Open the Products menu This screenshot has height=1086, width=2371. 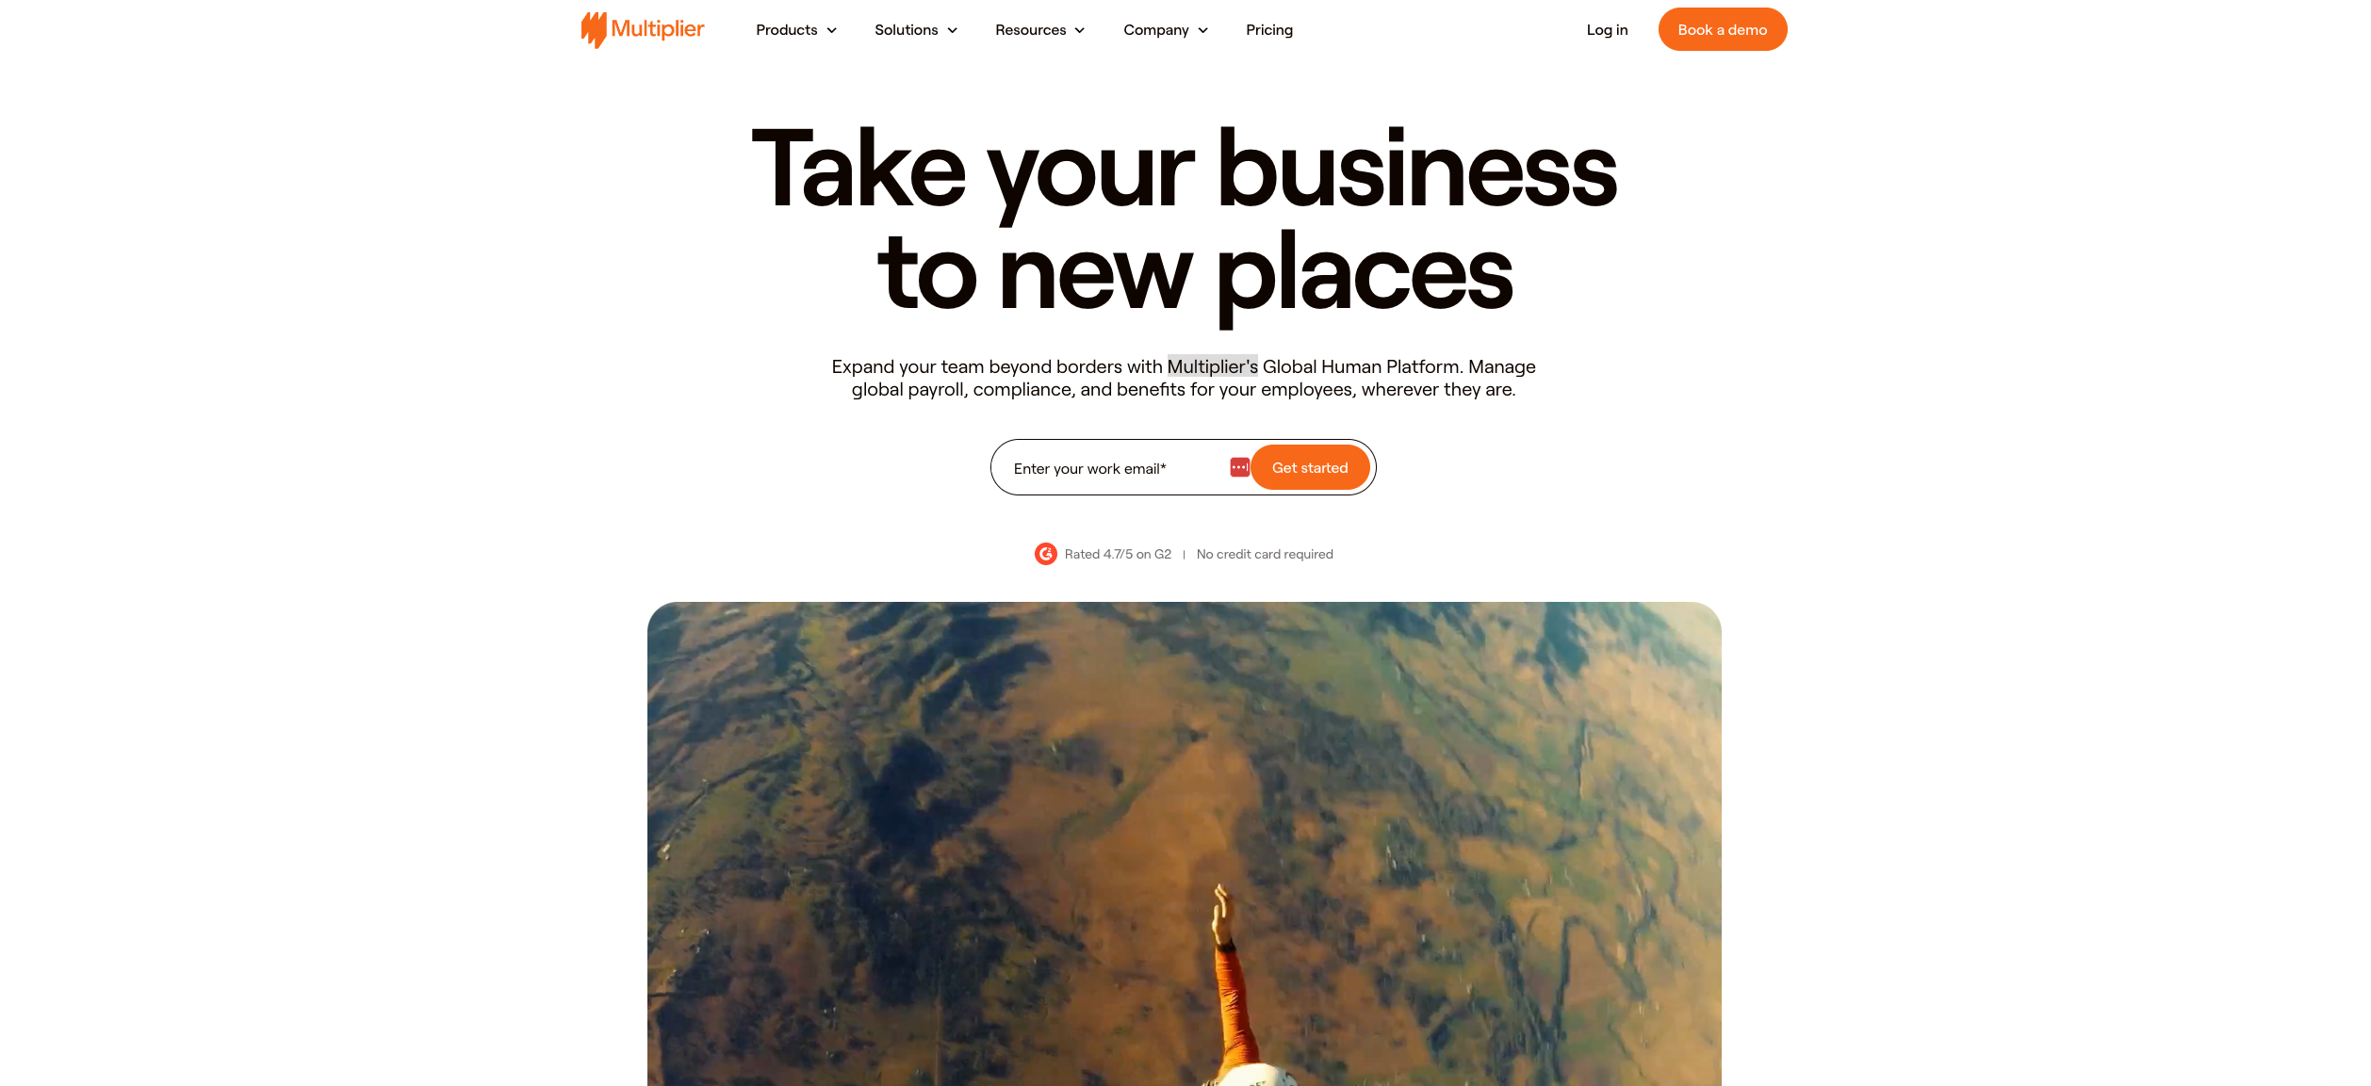click(796, 30)
